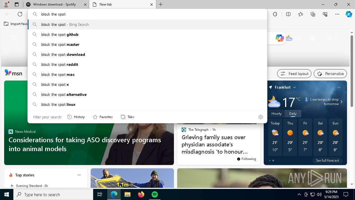Viewport: 355px width, 200px height.
Task: Open a new tab with the plus button
Action: (x=161, y=4)
